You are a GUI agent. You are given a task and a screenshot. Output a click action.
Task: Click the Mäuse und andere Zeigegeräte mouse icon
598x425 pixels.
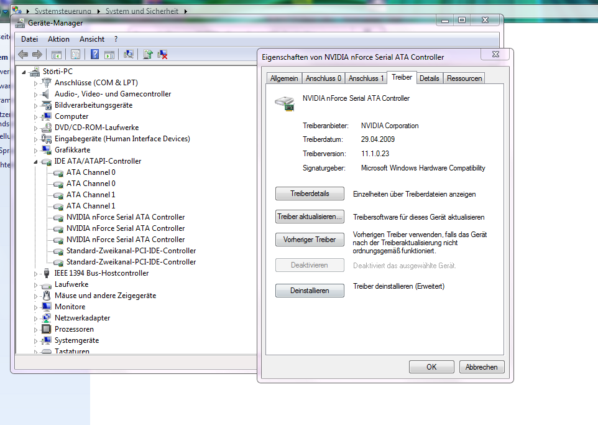click(47, 296)
